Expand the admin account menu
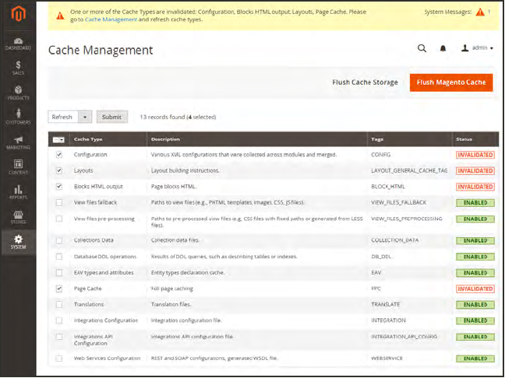505x378 pixels. pyautogui.click(x=478, y=48)
